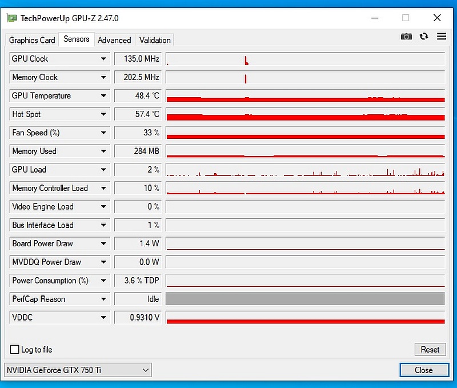
Task: Click the Board Power Draw history graph
Action: (x=305, y=243)
